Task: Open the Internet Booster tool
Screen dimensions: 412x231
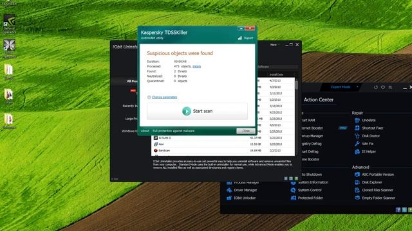Action: click(312, 128)
